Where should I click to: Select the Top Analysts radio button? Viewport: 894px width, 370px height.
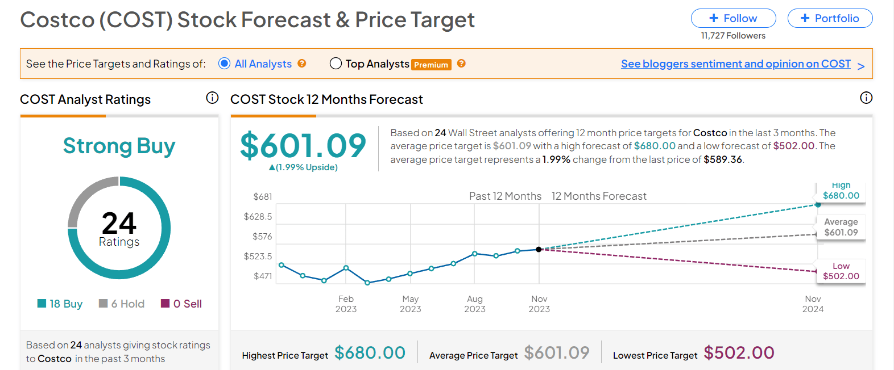click(x=336, y=64)
